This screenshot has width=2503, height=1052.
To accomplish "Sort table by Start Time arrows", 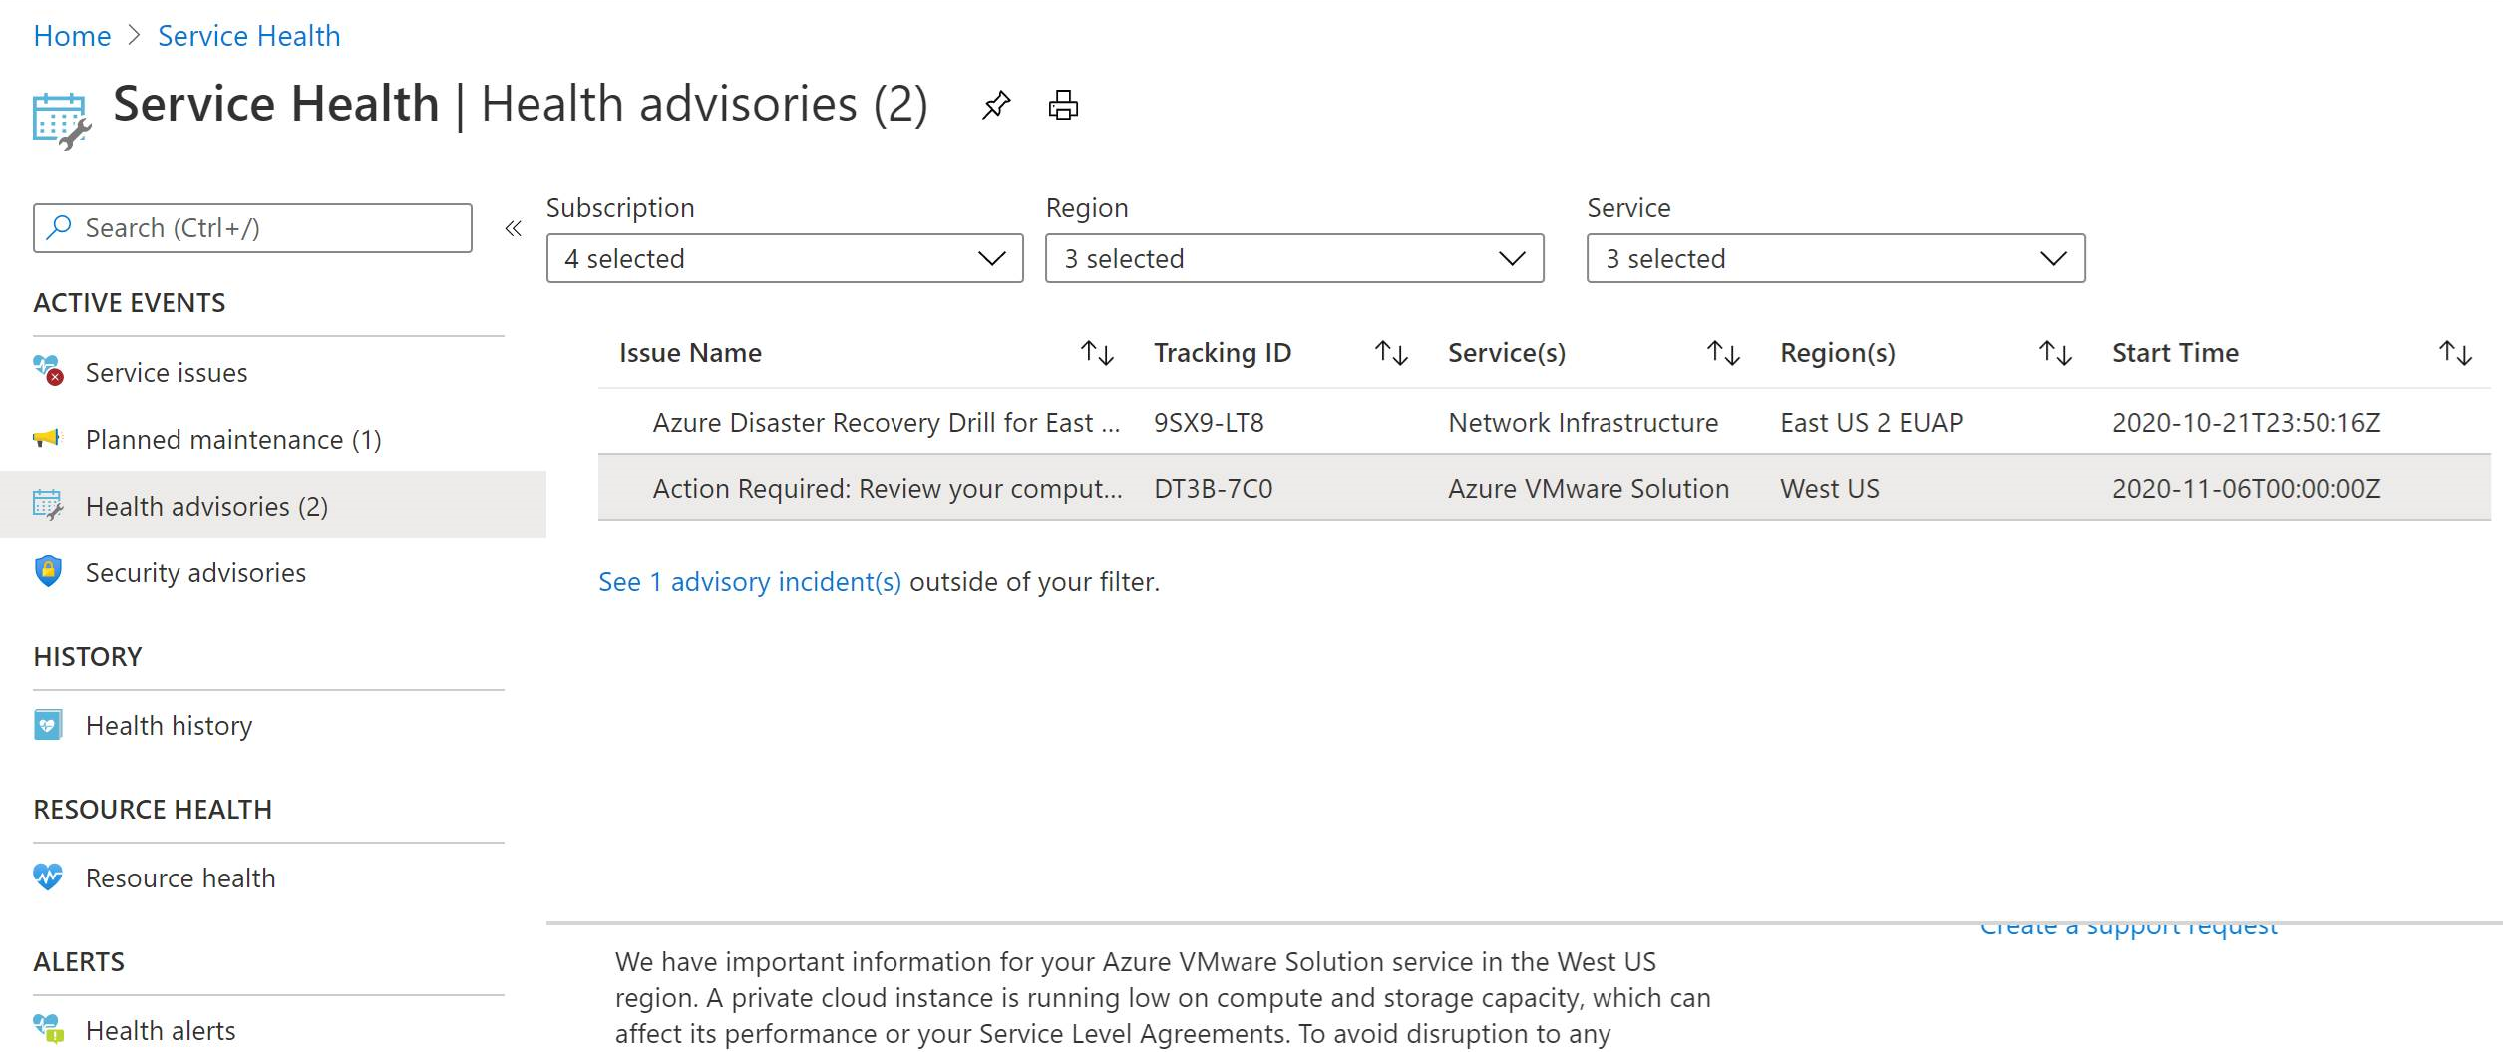I will (x=2455, y=353).
